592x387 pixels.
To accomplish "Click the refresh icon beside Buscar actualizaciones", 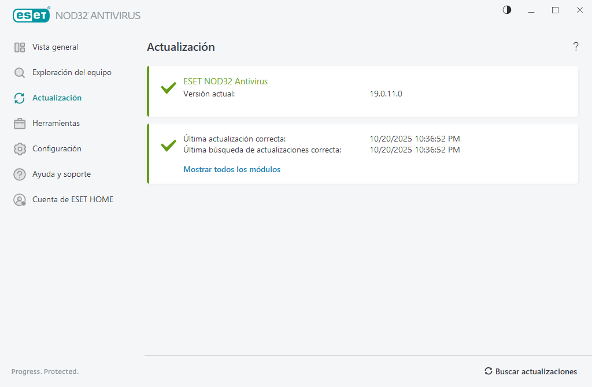I will click(x=489, y=371).
